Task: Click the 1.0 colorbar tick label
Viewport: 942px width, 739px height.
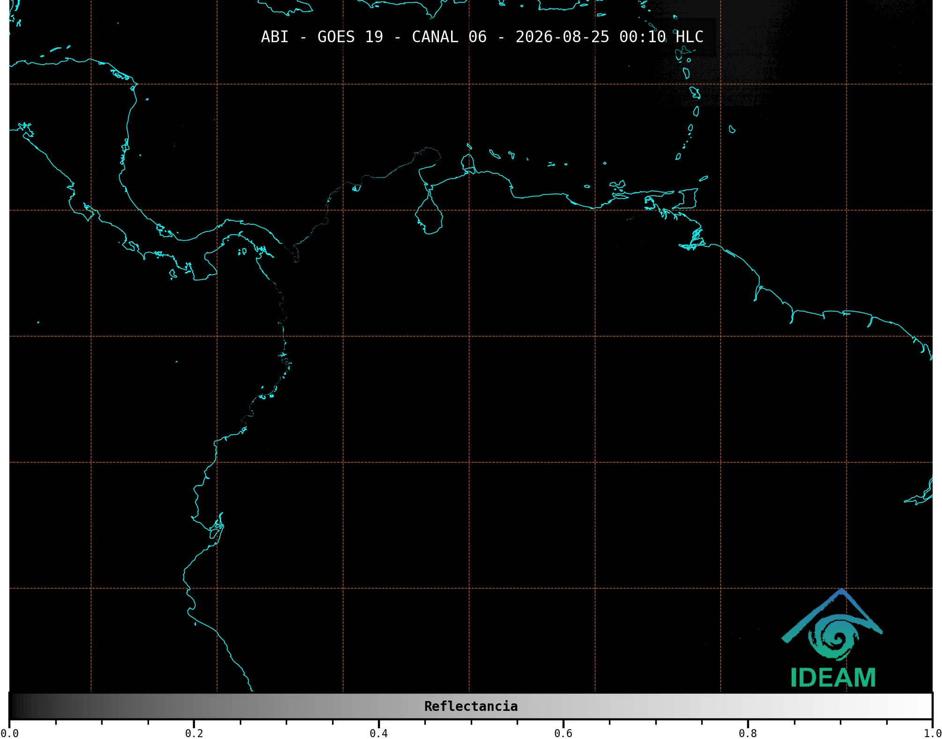Action: pyautogui.click(x=932, y=733)
